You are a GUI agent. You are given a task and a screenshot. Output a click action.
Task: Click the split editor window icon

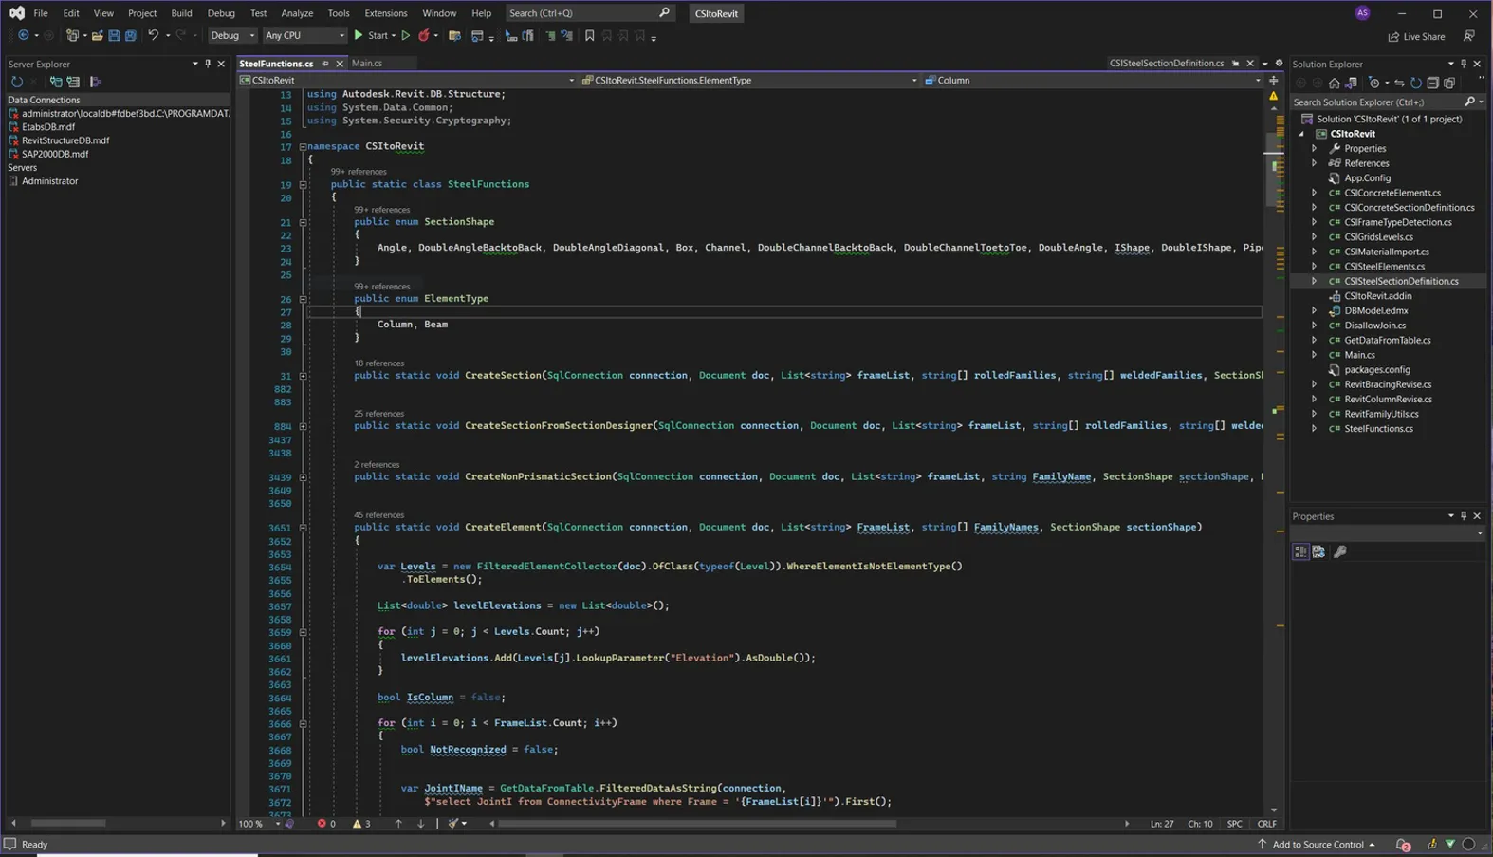[1274, 81]
